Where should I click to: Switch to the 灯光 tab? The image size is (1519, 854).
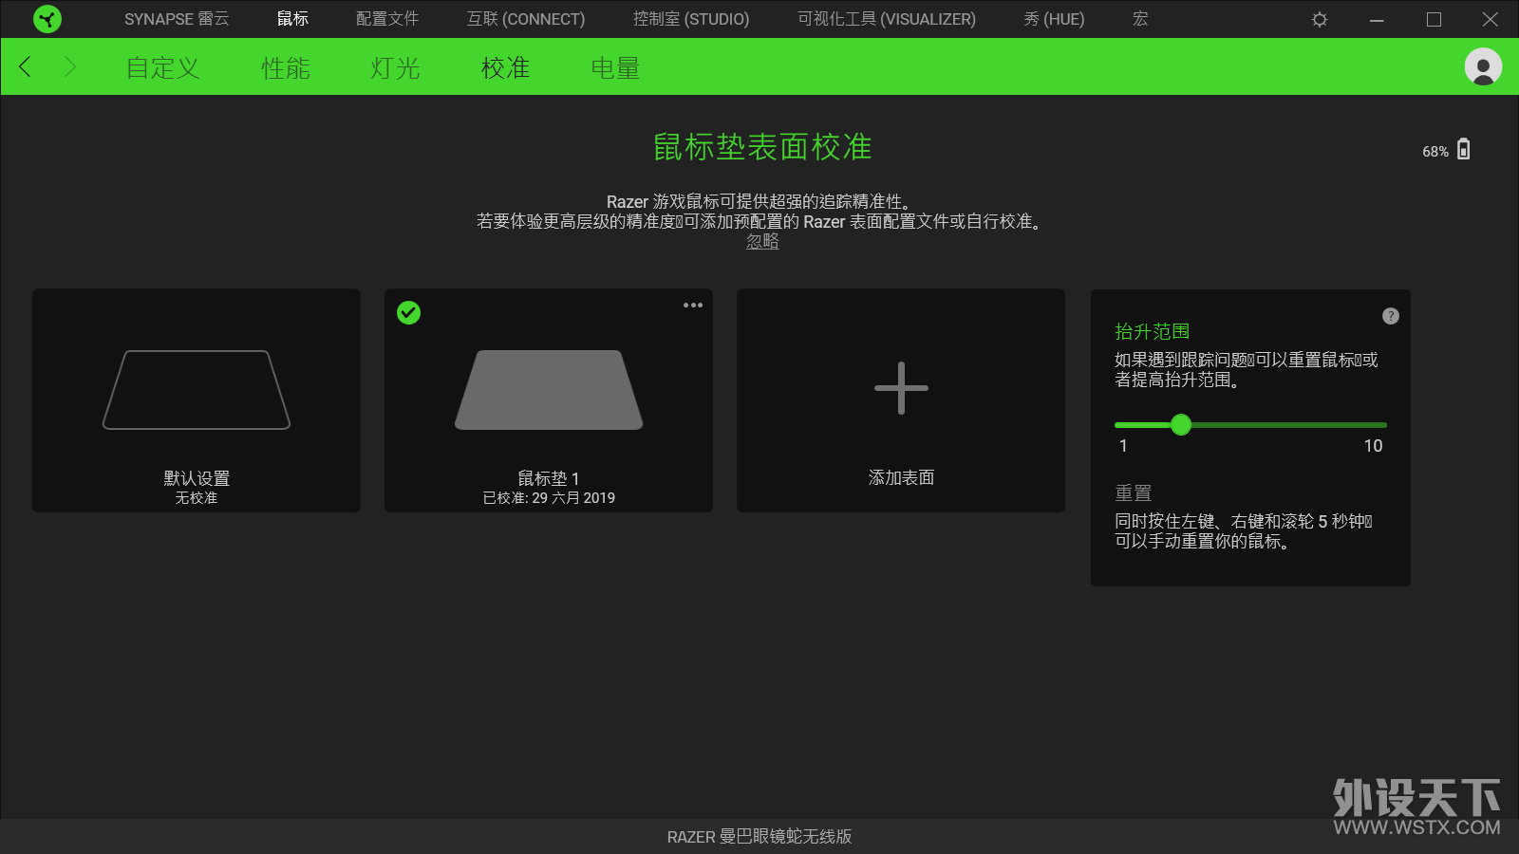(395, 68)
